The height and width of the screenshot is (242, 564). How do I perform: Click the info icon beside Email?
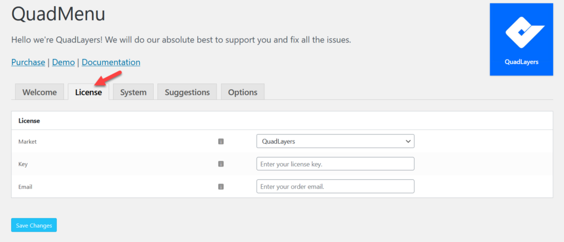221,186
